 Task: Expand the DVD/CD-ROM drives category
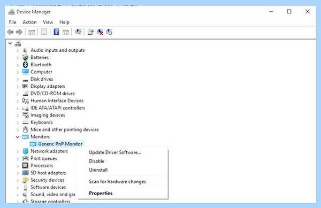(18, 94)
